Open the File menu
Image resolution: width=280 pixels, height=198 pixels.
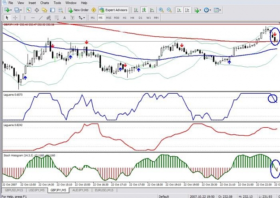pyautogui.click(x=11, y=3)
